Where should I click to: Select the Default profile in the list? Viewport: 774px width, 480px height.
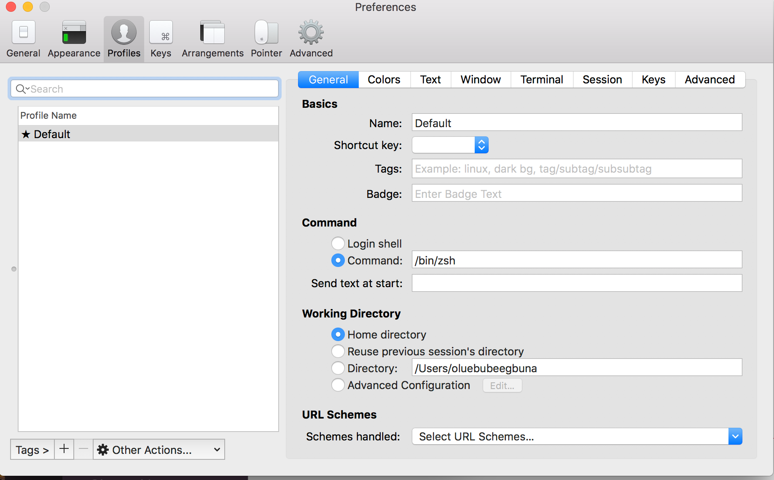pyautogui.click(x=148, y=134)
